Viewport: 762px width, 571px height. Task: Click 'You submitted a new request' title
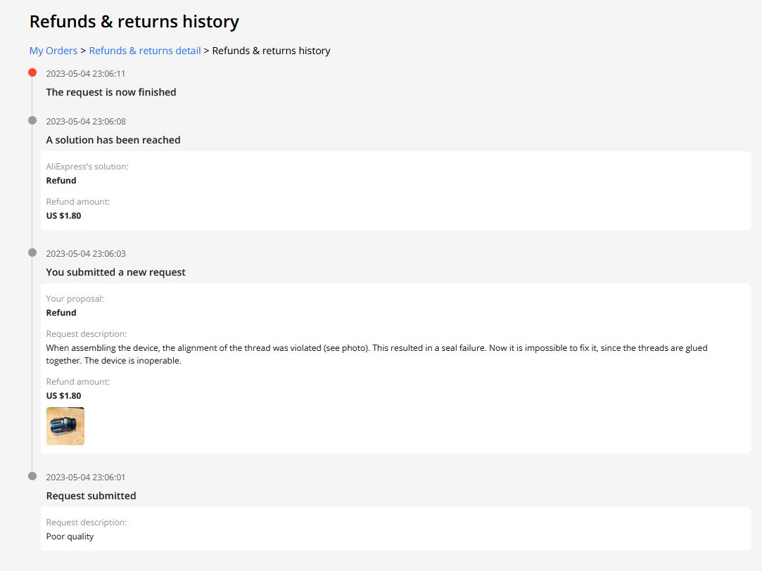click(x=116, y=272)
